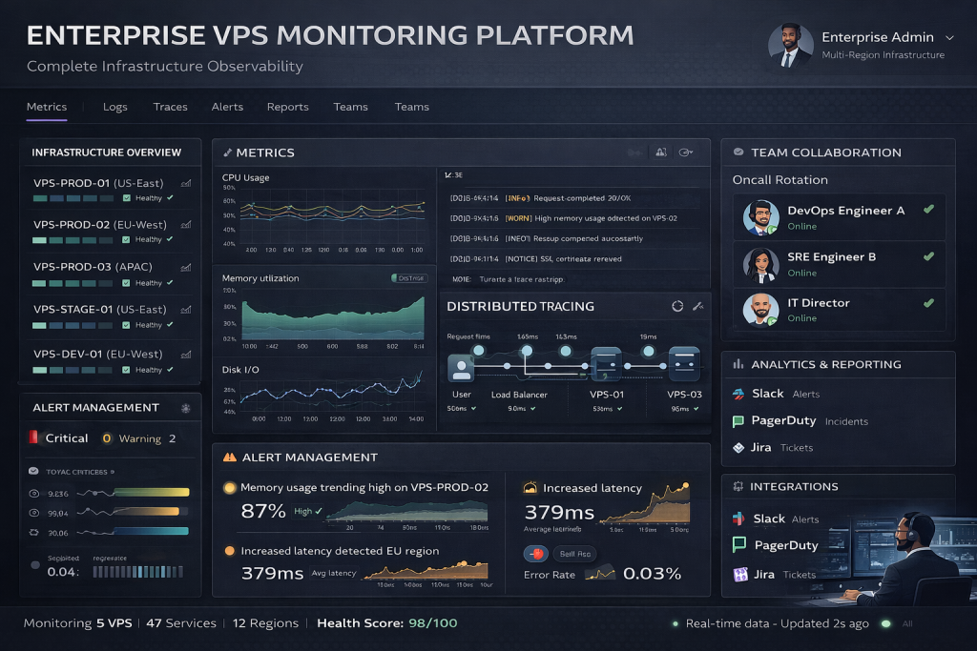Select the VPS-01 server node in tracing
977x651 pixels.
point(606,364)
